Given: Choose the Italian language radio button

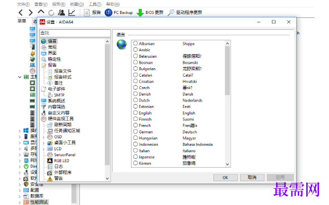Looking at the screenshot, I should [135, 150].
